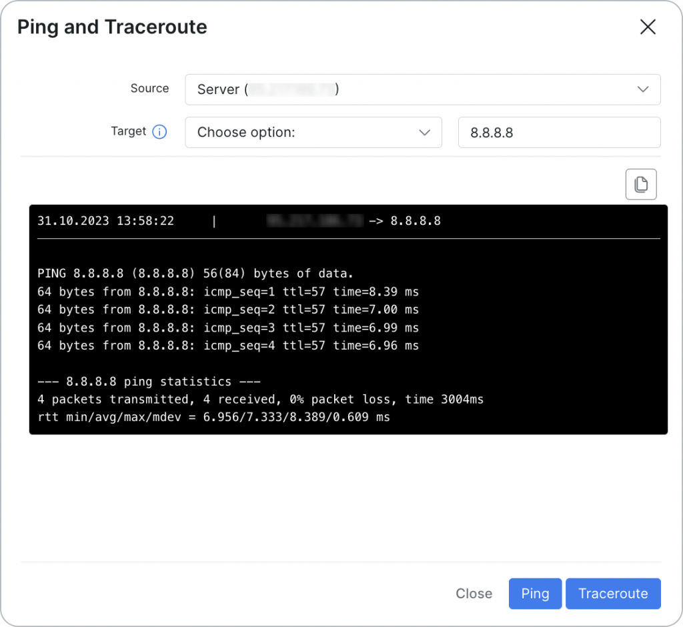The width and height of the screenshot is (683, 627).
Task: Run a Traceroute
Action: click(613, 593)
